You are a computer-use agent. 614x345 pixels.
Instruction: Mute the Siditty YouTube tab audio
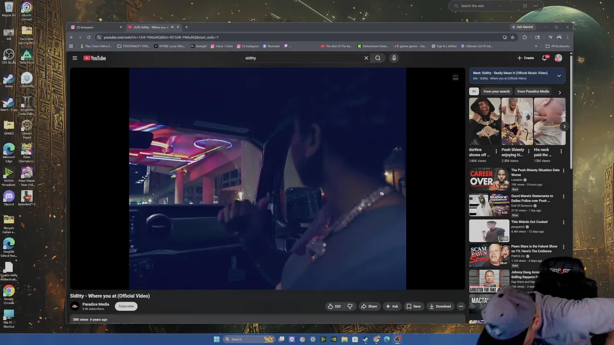click(x=172, y=27)
